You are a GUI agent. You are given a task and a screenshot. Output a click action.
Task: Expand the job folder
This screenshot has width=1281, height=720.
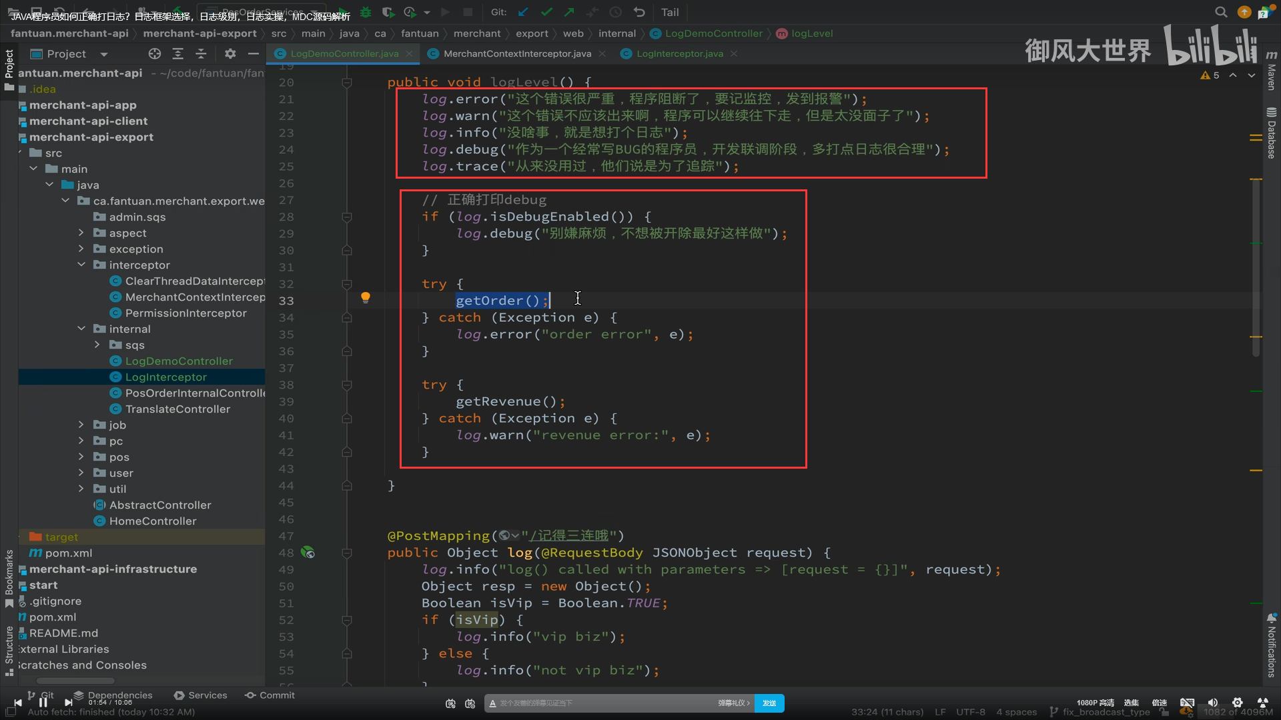coord(81,425)
